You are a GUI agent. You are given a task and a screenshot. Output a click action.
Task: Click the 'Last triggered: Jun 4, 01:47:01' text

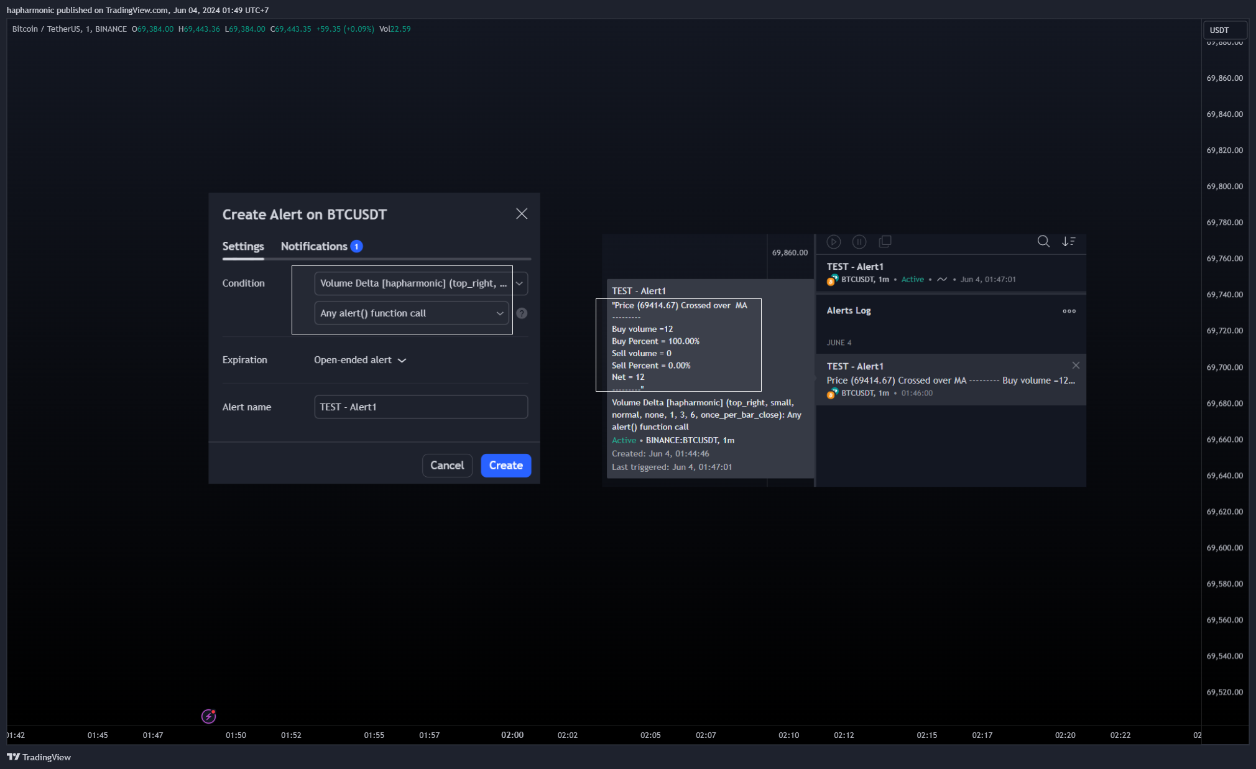(x=672, y=467)
